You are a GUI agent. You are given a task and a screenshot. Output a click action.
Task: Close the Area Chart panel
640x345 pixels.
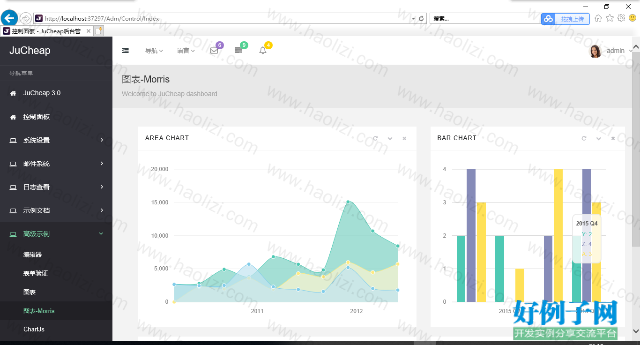[x=404, y=138]
